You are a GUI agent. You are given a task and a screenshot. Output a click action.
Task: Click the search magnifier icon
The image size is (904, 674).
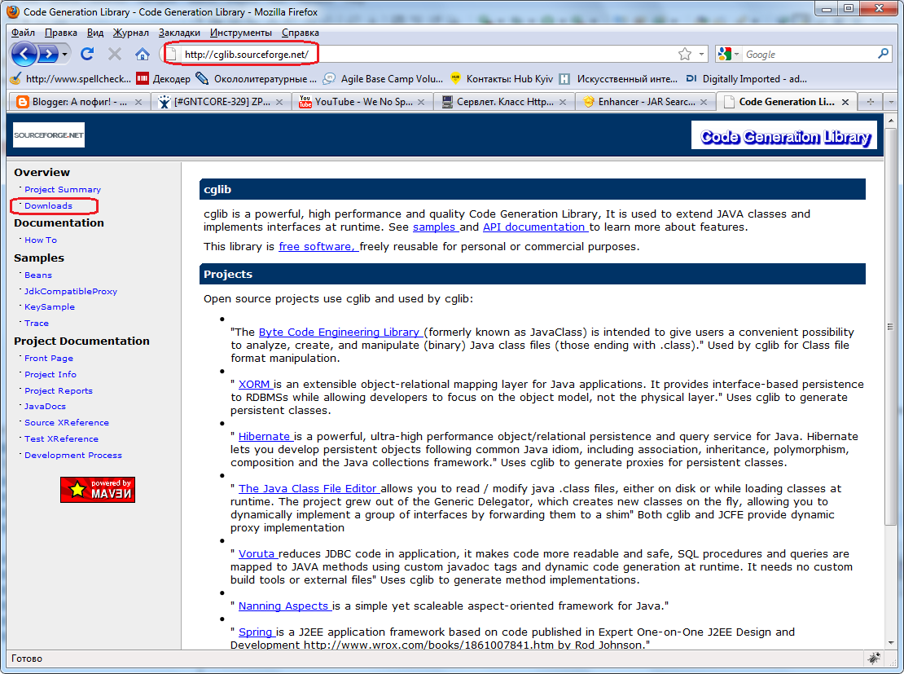pos(883,54)
